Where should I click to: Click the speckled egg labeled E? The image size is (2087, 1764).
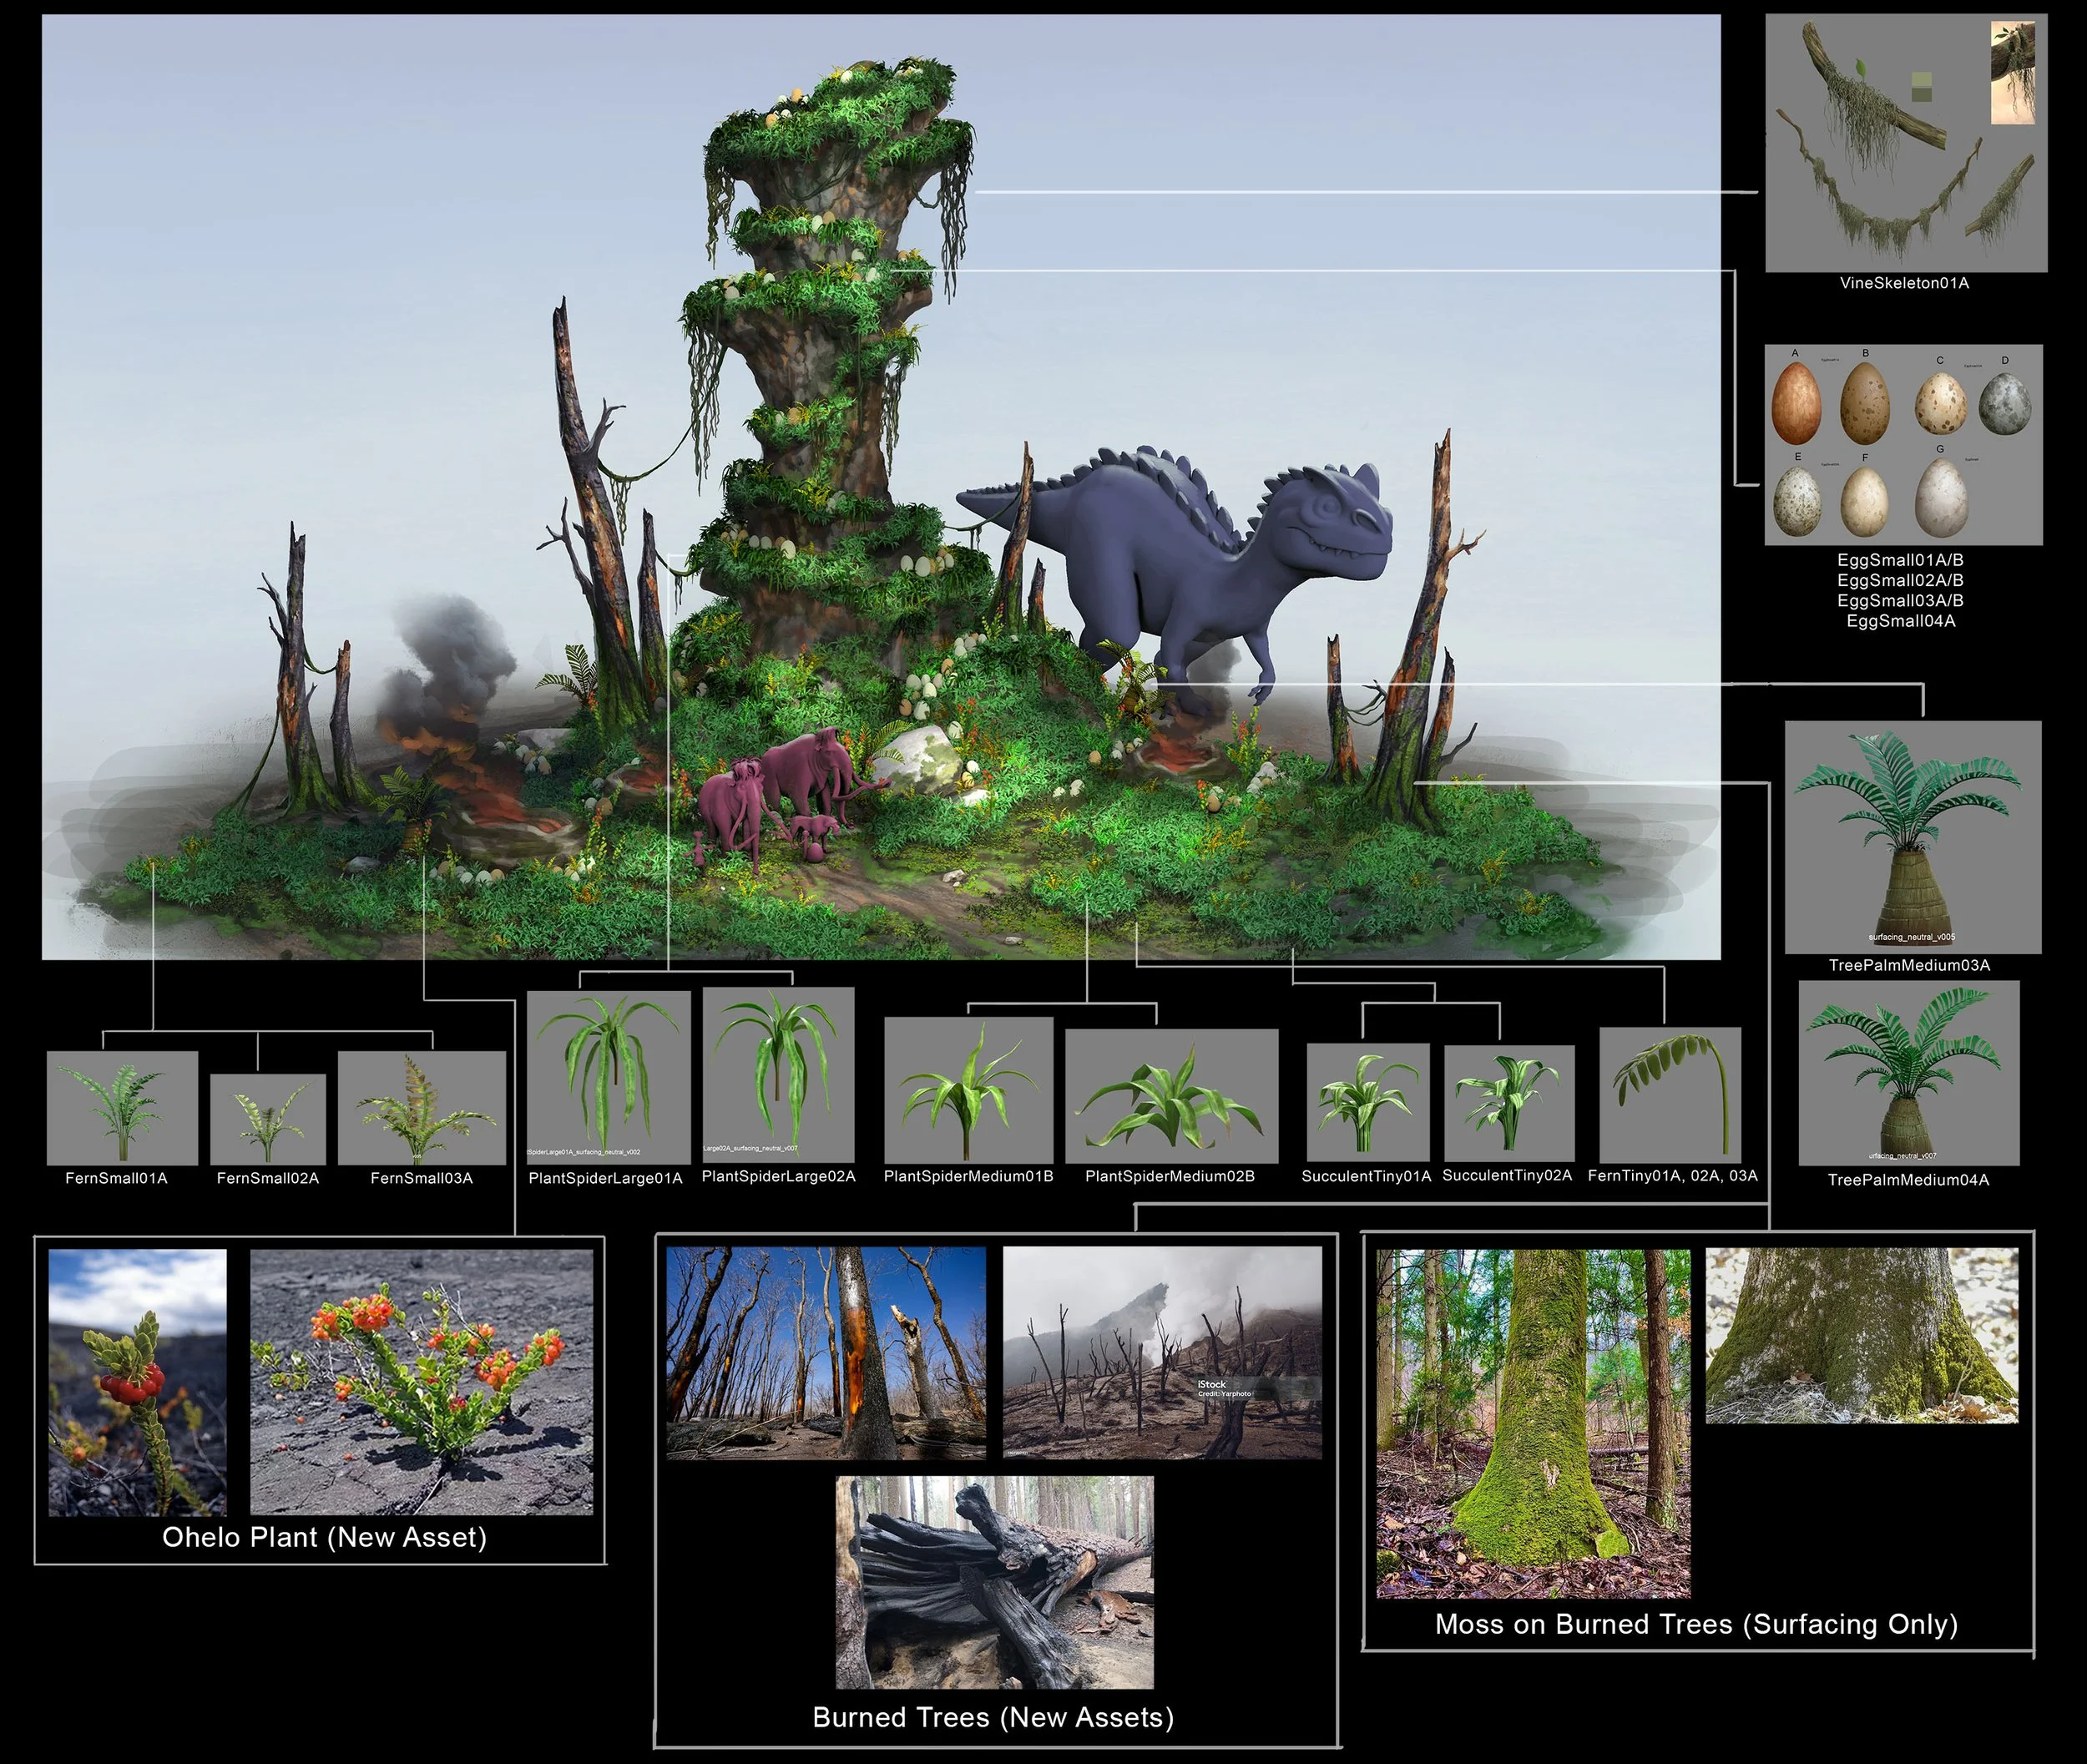pos(1797,502)
